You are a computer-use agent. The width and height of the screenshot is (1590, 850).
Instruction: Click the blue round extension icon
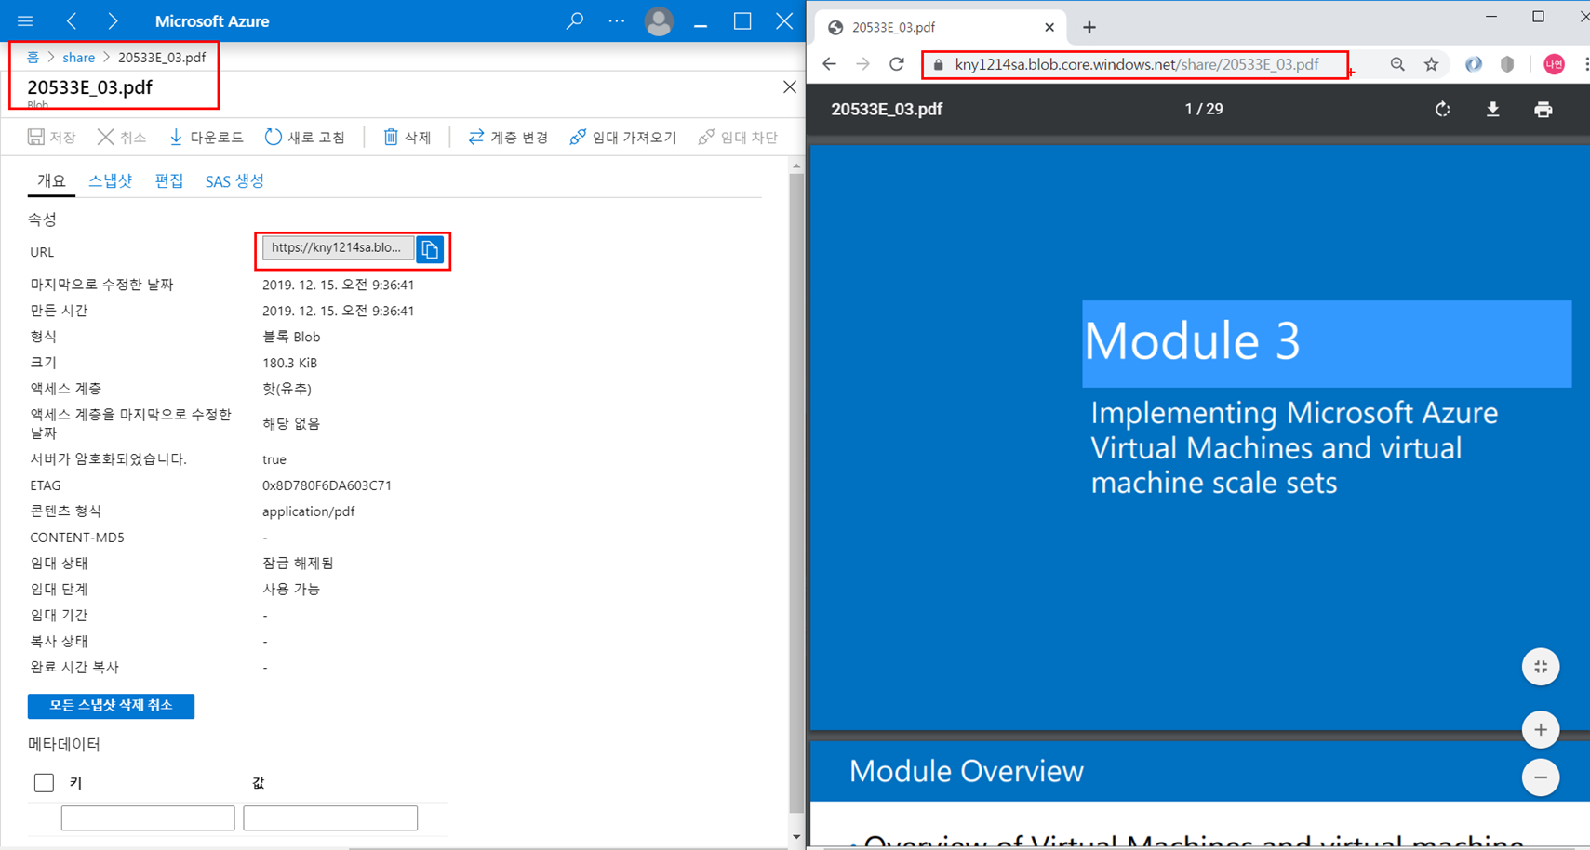tap(1474, 64)
